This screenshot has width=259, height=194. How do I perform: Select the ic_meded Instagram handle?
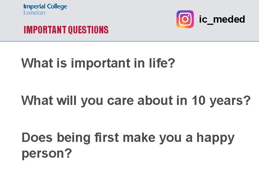(222, 19)
